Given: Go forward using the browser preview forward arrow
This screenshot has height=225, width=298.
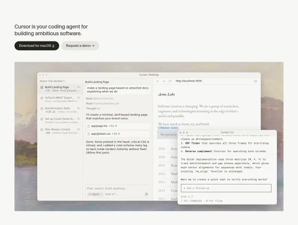Looking at the screenshot, I should click(x=164, y=81).
